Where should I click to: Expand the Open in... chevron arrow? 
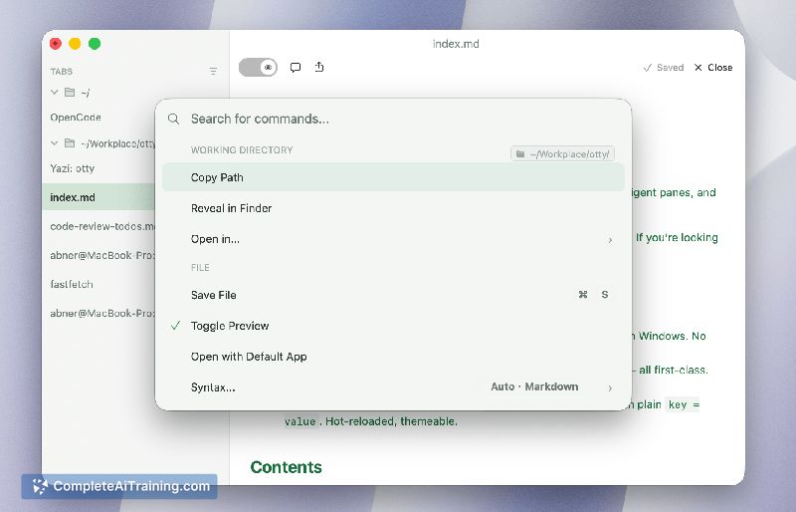coord(610,240)
